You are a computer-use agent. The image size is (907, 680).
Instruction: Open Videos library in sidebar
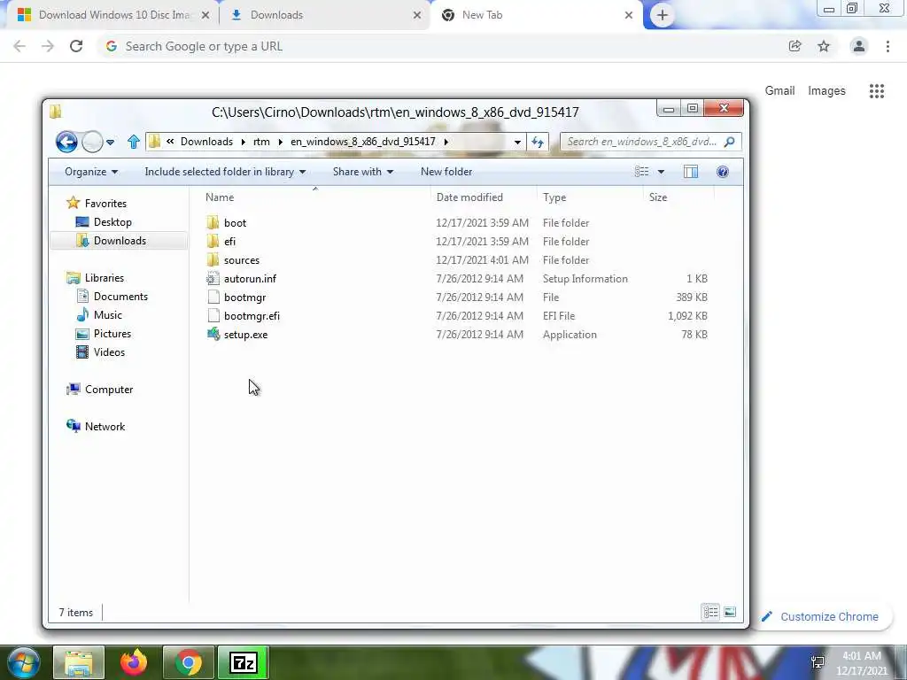[109, 352]
